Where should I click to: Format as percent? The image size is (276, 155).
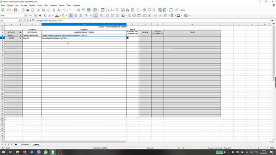(x=129, y=15)
